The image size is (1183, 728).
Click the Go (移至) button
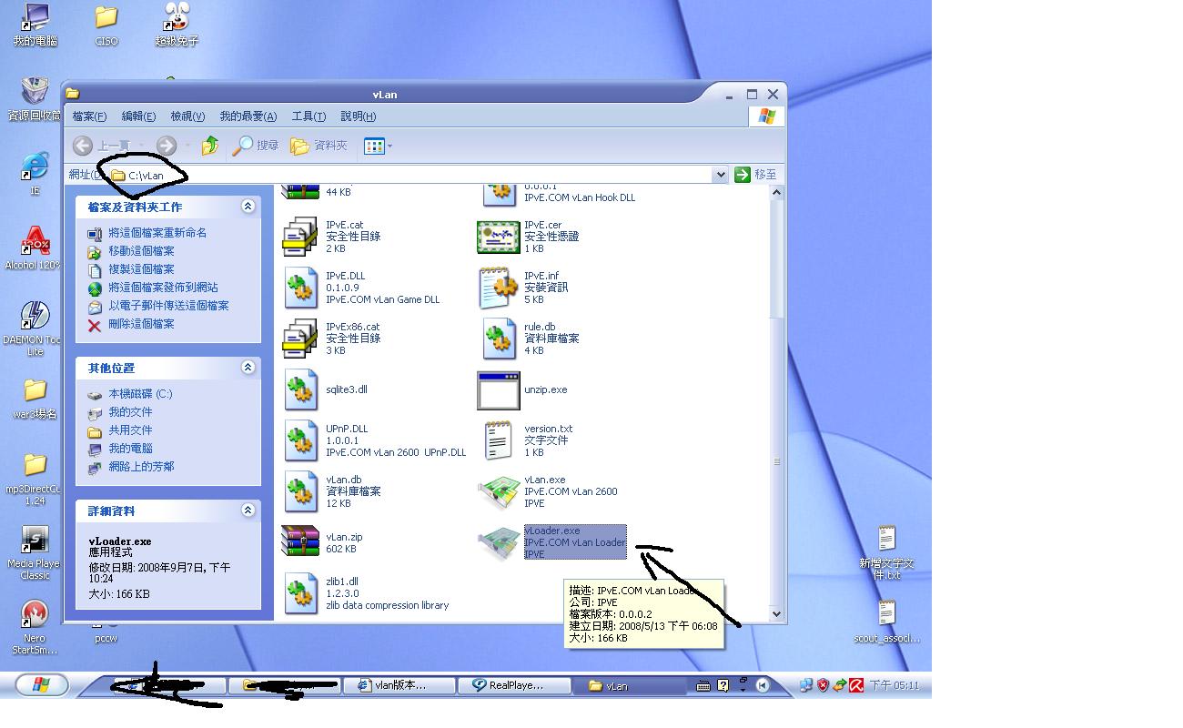click(x=755, y=175)
